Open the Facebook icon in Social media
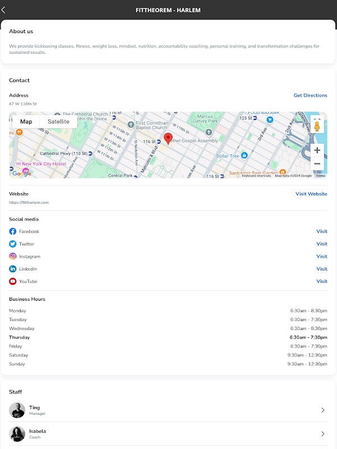337x449 pixels. point(12,231)
